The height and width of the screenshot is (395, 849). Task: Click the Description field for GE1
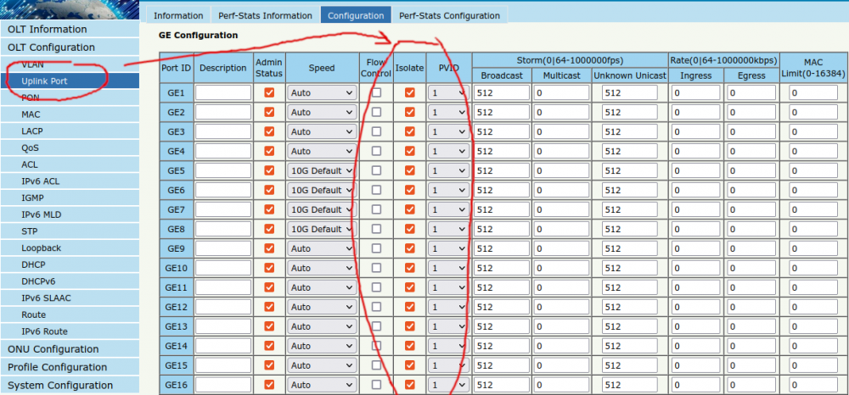pos(223,92)
